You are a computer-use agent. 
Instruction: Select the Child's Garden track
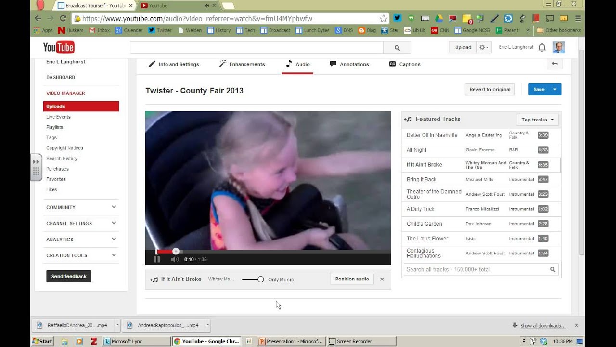[481, 224]
